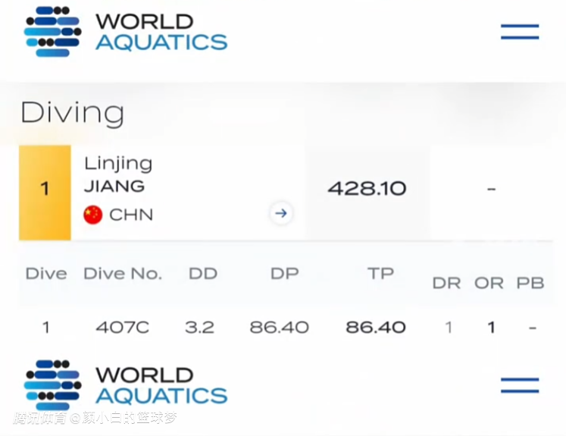This screenshot has height=436, width=566.
Task: Select dive number 407C cell
Action: (x=122, y=328)
